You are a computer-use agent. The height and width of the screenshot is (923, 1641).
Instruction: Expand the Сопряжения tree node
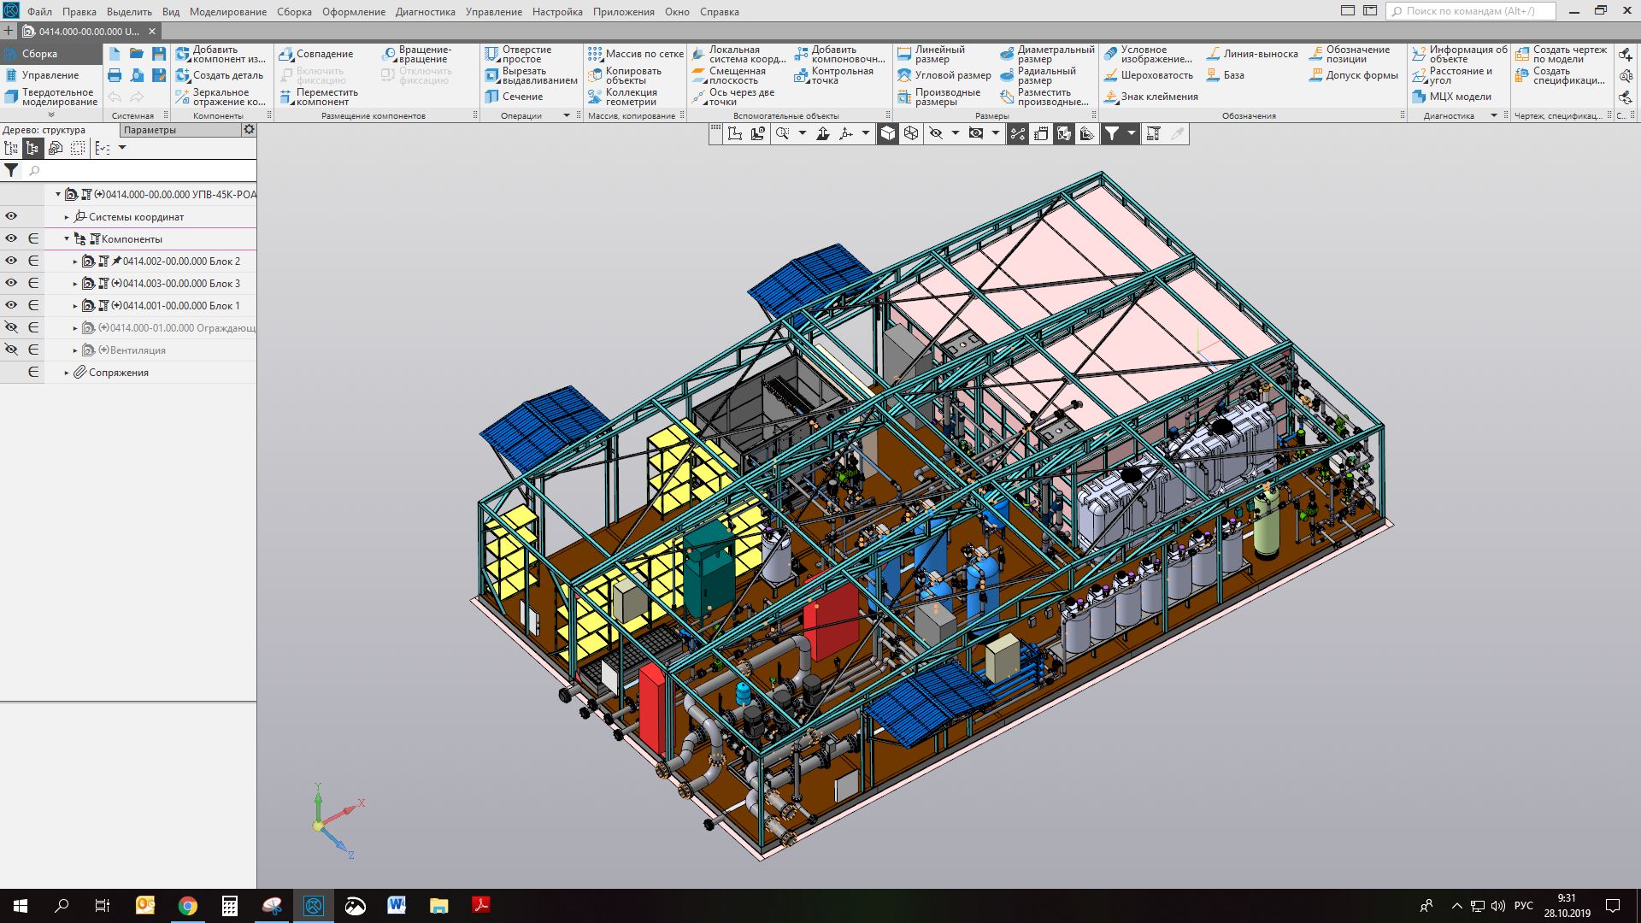point(67,373)
